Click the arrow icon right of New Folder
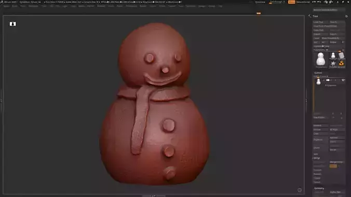The image size is (351, 197). point(333,118)
